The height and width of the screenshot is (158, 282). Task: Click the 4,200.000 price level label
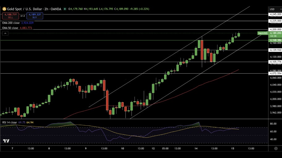[x=275, y=29]
